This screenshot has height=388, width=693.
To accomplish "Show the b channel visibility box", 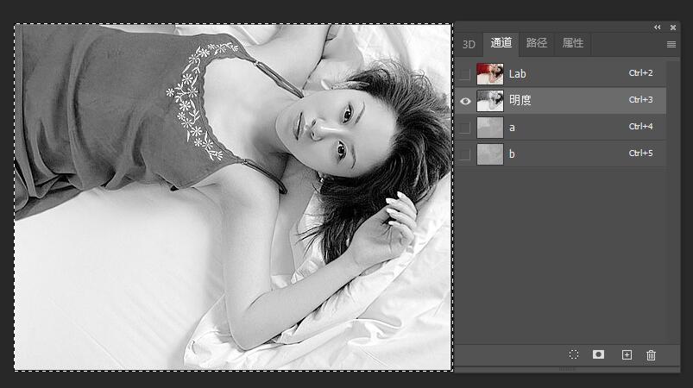I will tap(465, 154).
